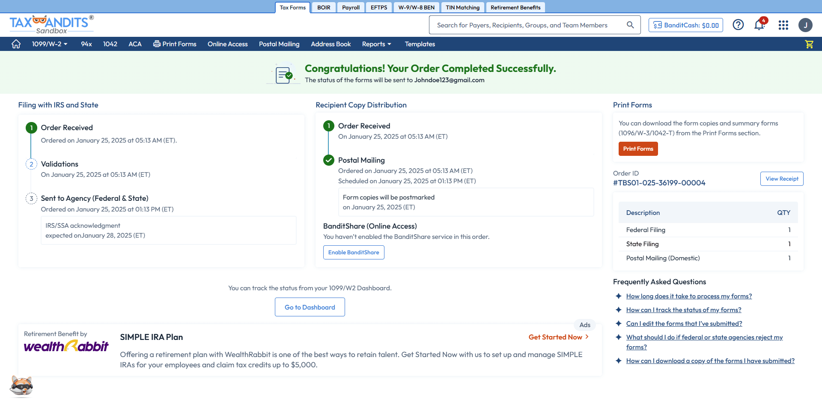
Task: Open Print Forms in navigation bar
Action: tap(175, 44)
